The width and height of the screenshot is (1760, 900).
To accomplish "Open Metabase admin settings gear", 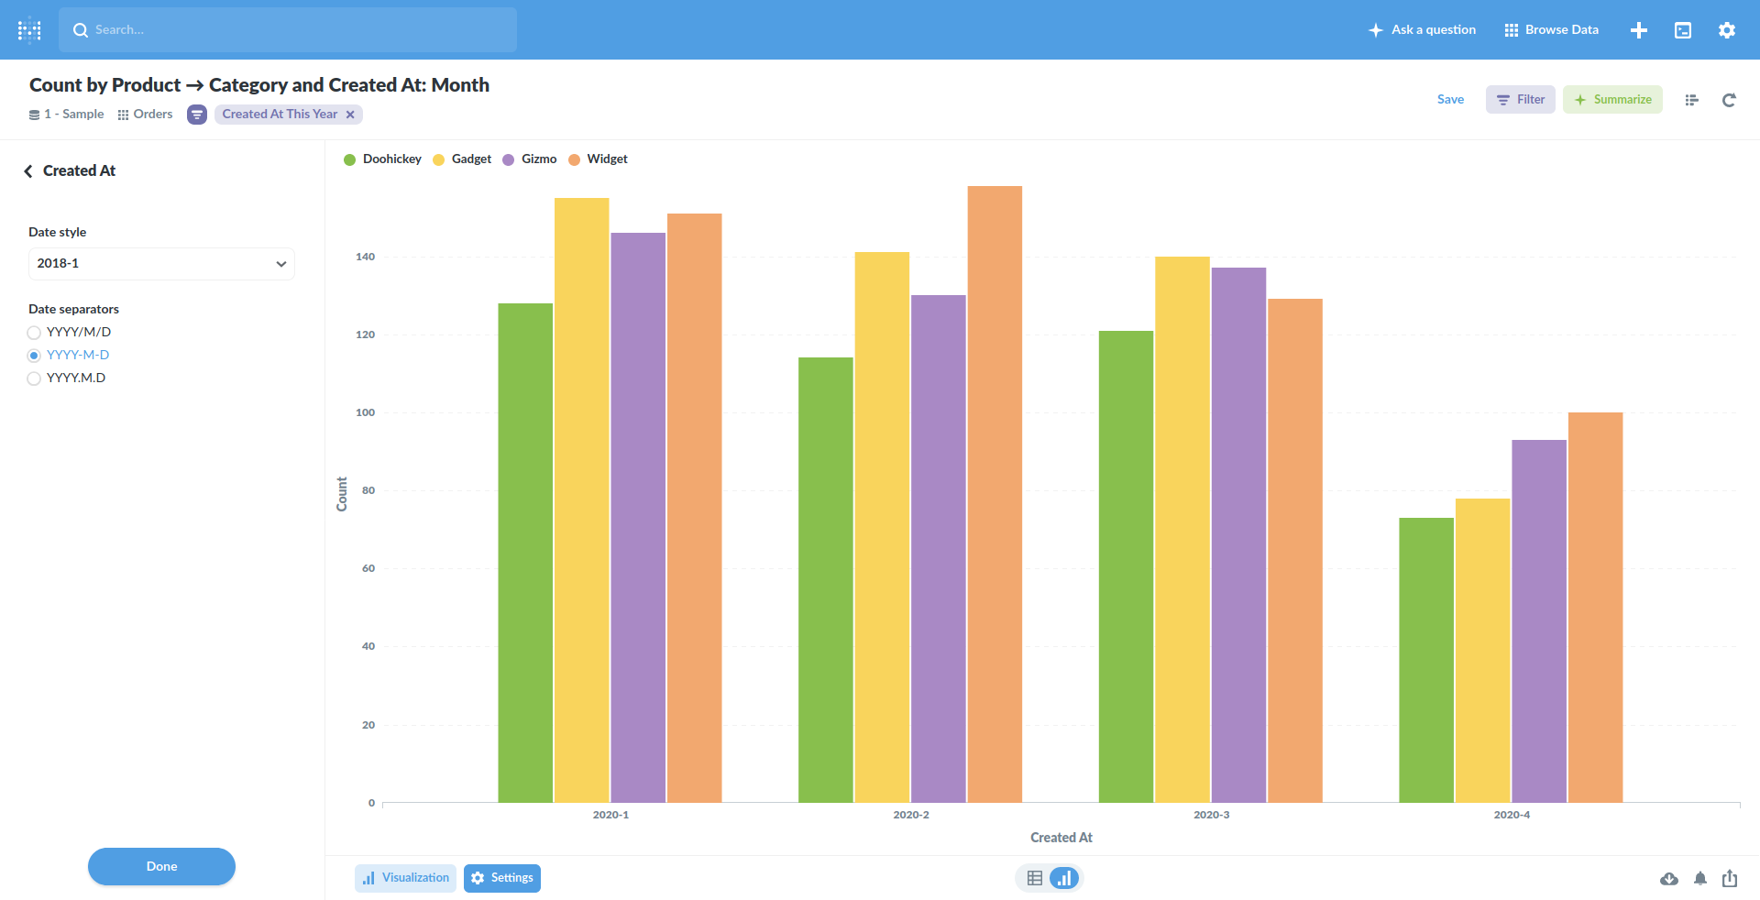I will (x=1727, y=29).
